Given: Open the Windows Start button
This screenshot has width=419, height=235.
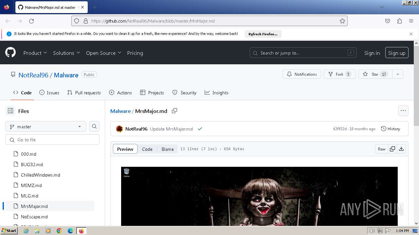Looking at the screenshot, I should pyautogui.click(x=9, y=231).
